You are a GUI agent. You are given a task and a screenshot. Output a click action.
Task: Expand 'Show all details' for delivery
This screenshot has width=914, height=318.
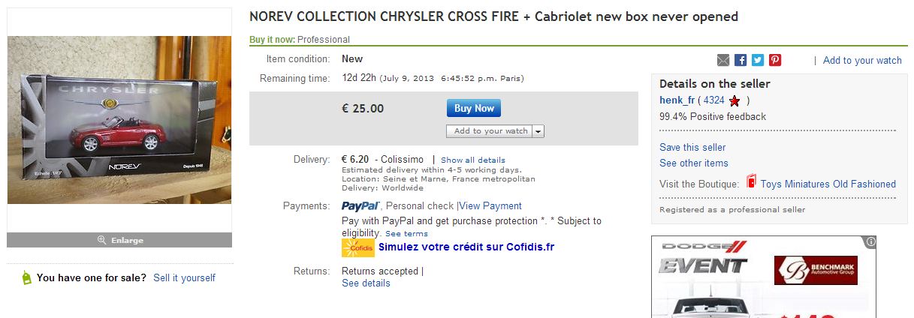tap(473, 160)
